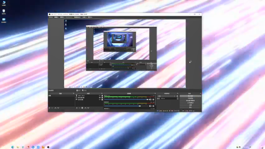Open the File menu in OBS
Viewport: 265px width, 149px height.
51,17
